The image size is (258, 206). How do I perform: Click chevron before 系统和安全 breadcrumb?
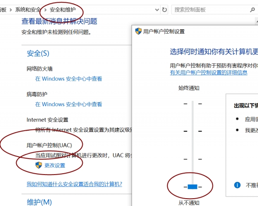click(x=11, y=10)
